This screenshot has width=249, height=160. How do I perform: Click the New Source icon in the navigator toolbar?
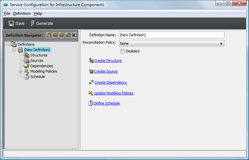coord(61,35)
